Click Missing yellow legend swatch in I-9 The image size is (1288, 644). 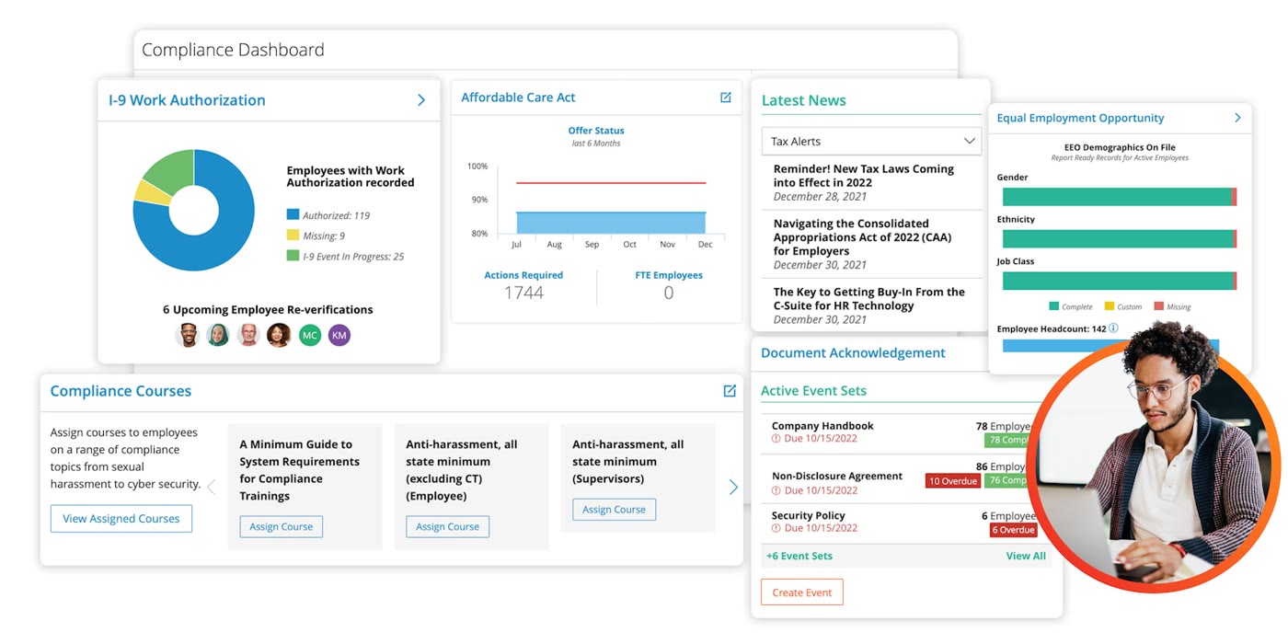[x=293, y=236]
